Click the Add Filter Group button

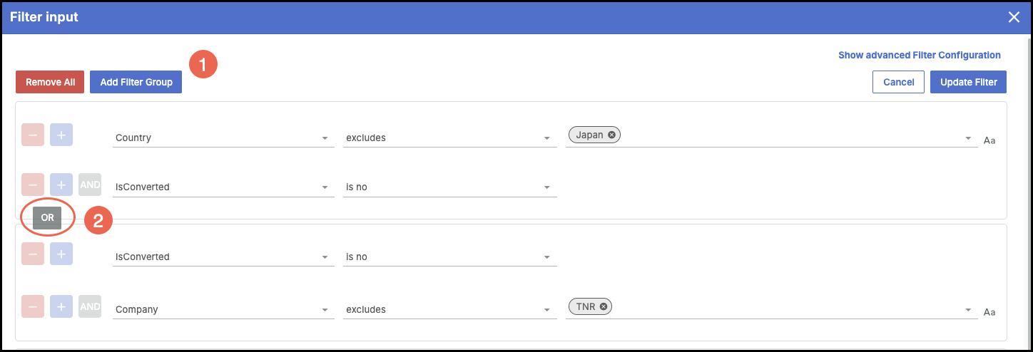tap(136, 82)
